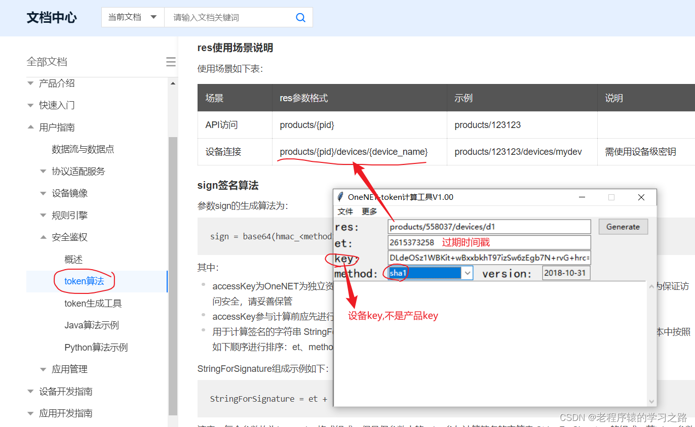The image size is (695, 427).
Task: Click the search magnifier icon
Action: (x=300, y=18)
